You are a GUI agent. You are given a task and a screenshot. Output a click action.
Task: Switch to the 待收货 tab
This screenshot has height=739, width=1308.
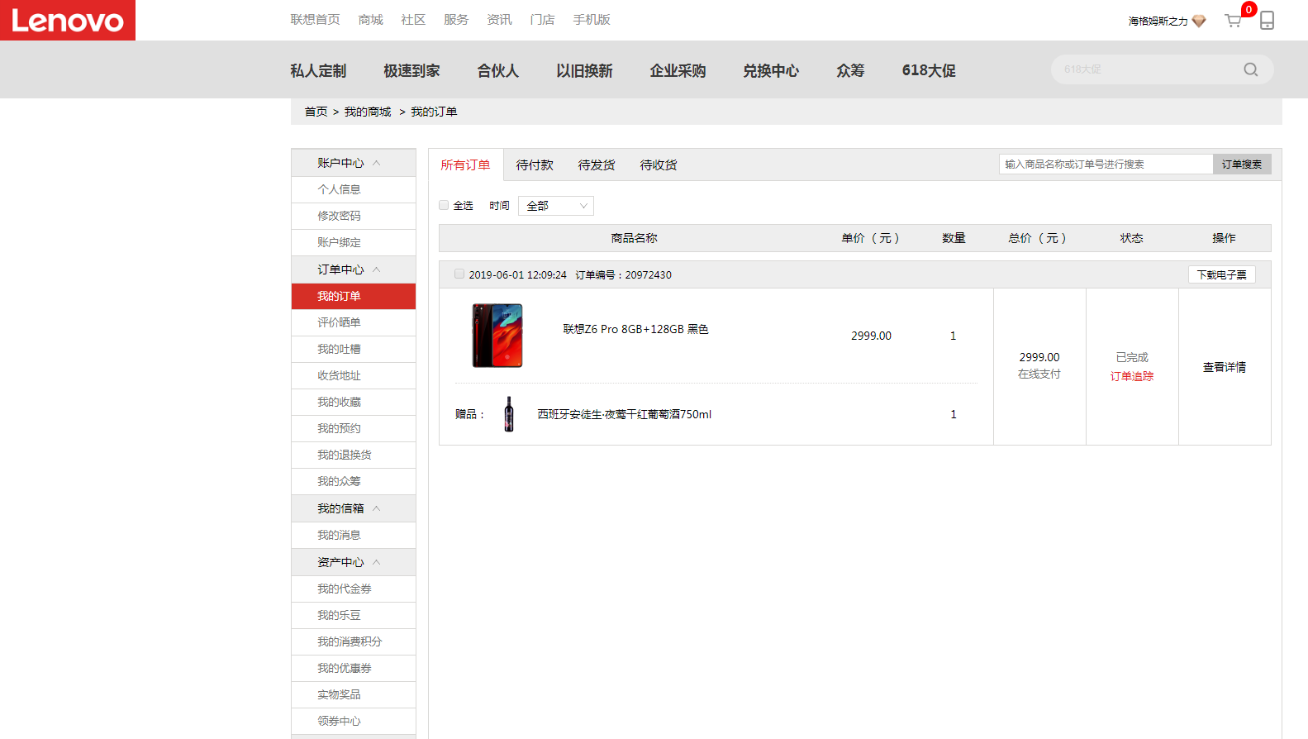[659, 164]
